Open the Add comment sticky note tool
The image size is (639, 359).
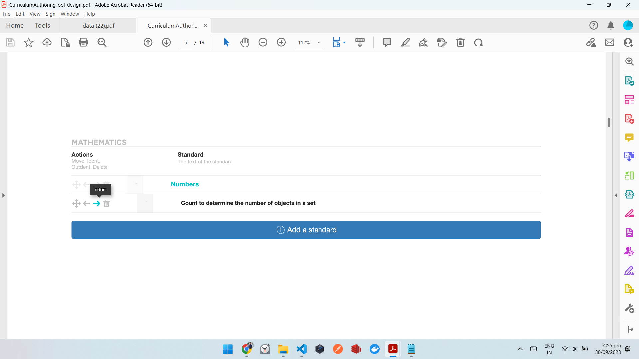click(387, 42)
